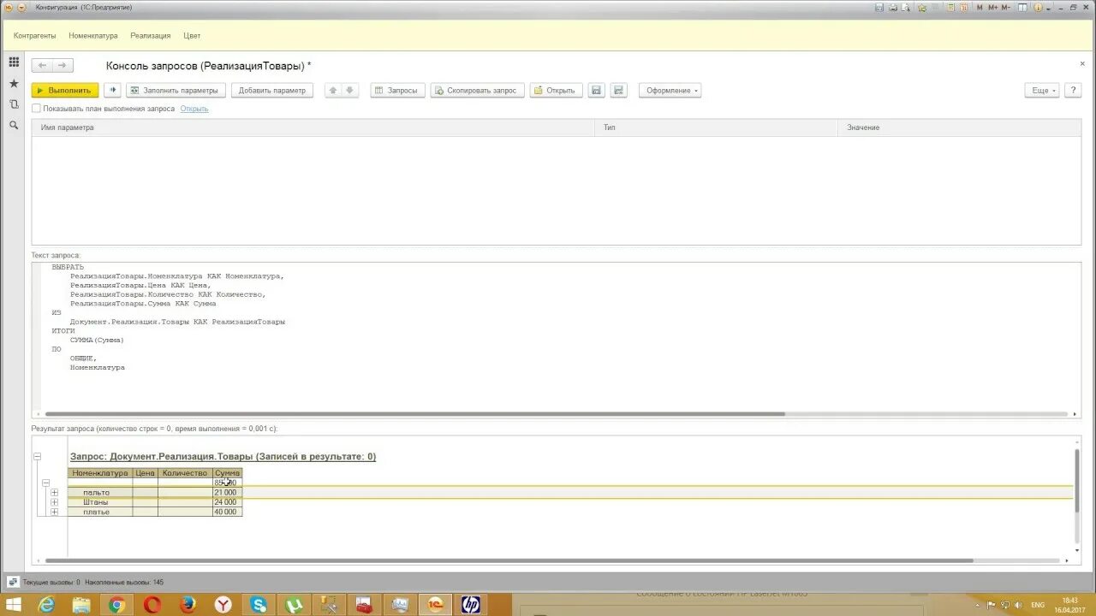
Task: Click the Save icon in title bar
Action: 879,7
